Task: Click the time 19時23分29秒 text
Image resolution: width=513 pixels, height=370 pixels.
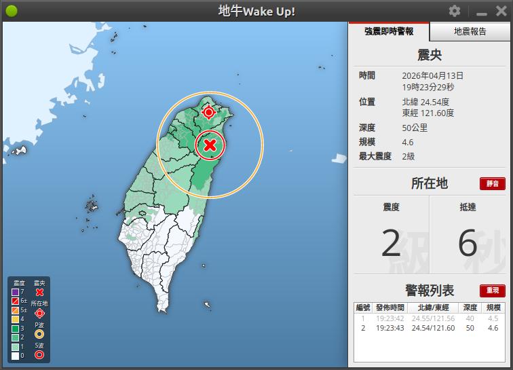Action: point(428,87)
